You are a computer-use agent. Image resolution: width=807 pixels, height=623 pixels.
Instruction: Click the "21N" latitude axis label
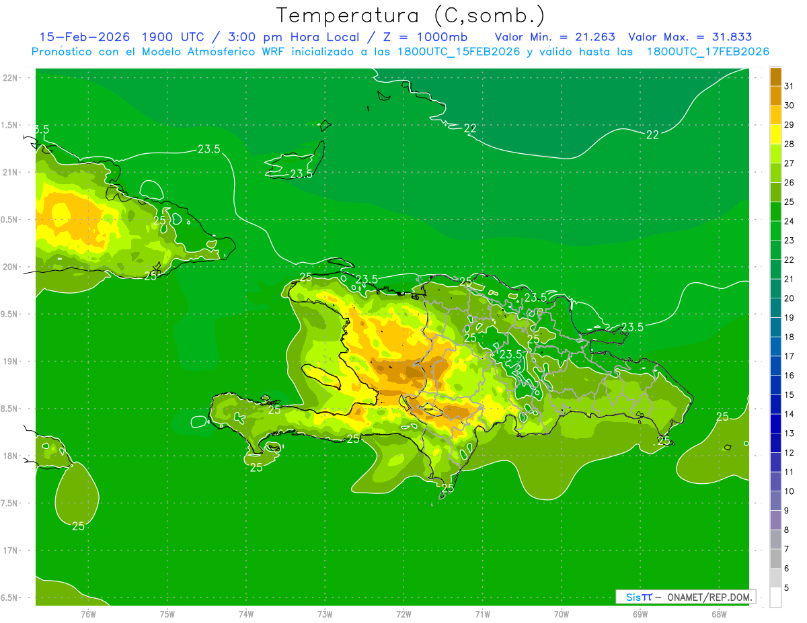[10, 172]
